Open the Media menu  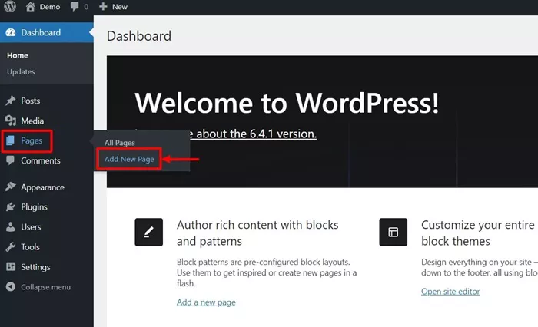click(32, 121)
